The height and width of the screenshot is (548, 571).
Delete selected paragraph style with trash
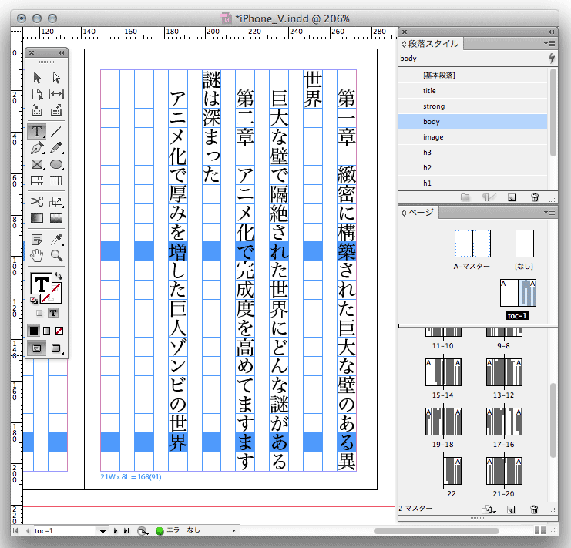535,197
